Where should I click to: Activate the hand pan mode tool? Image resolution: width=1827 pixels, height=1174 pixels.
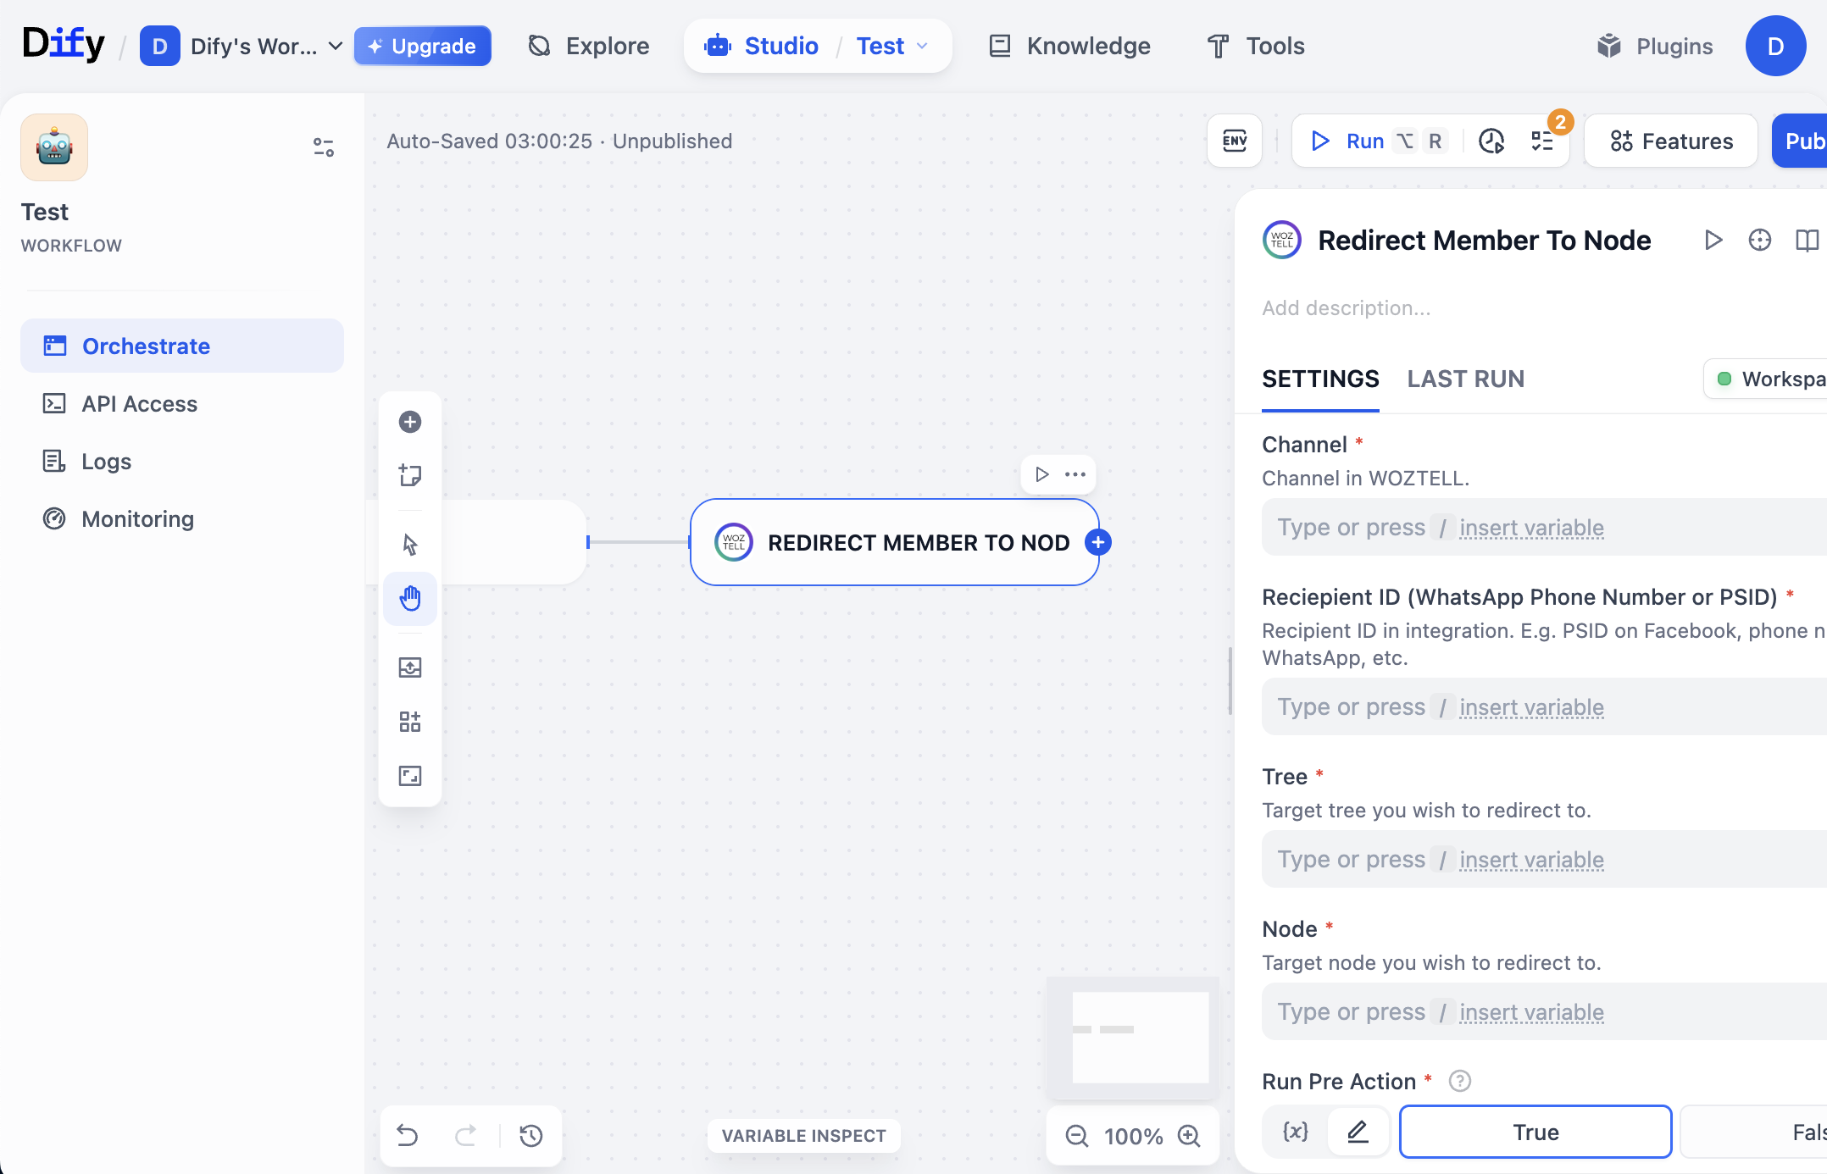(x=410, y=598)
